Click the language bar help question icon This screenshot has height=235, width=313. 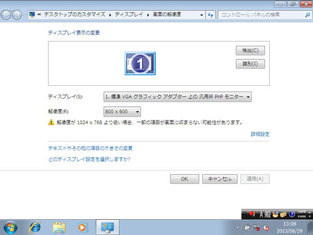[292, 214]
